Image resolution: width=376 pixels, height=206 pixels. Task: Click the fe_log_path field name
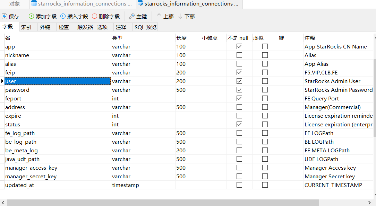[20, 133]
